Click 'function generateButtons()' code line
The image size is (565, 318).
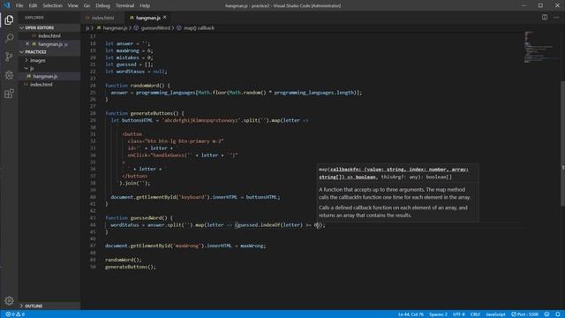tap(145, 113)
